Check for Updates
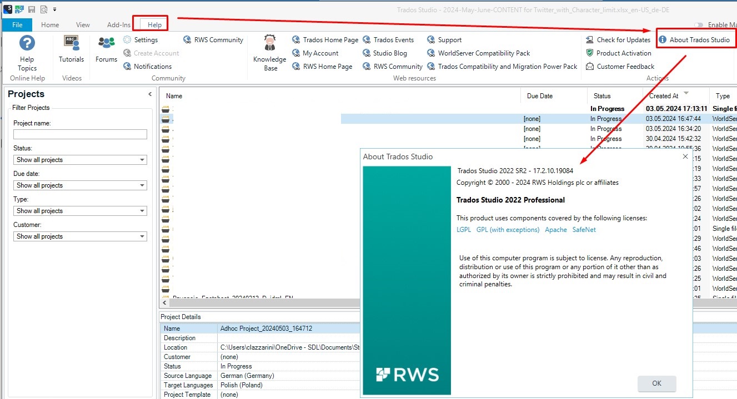The height and width of the screenshot is (399, 737). [x=618, y=40]
